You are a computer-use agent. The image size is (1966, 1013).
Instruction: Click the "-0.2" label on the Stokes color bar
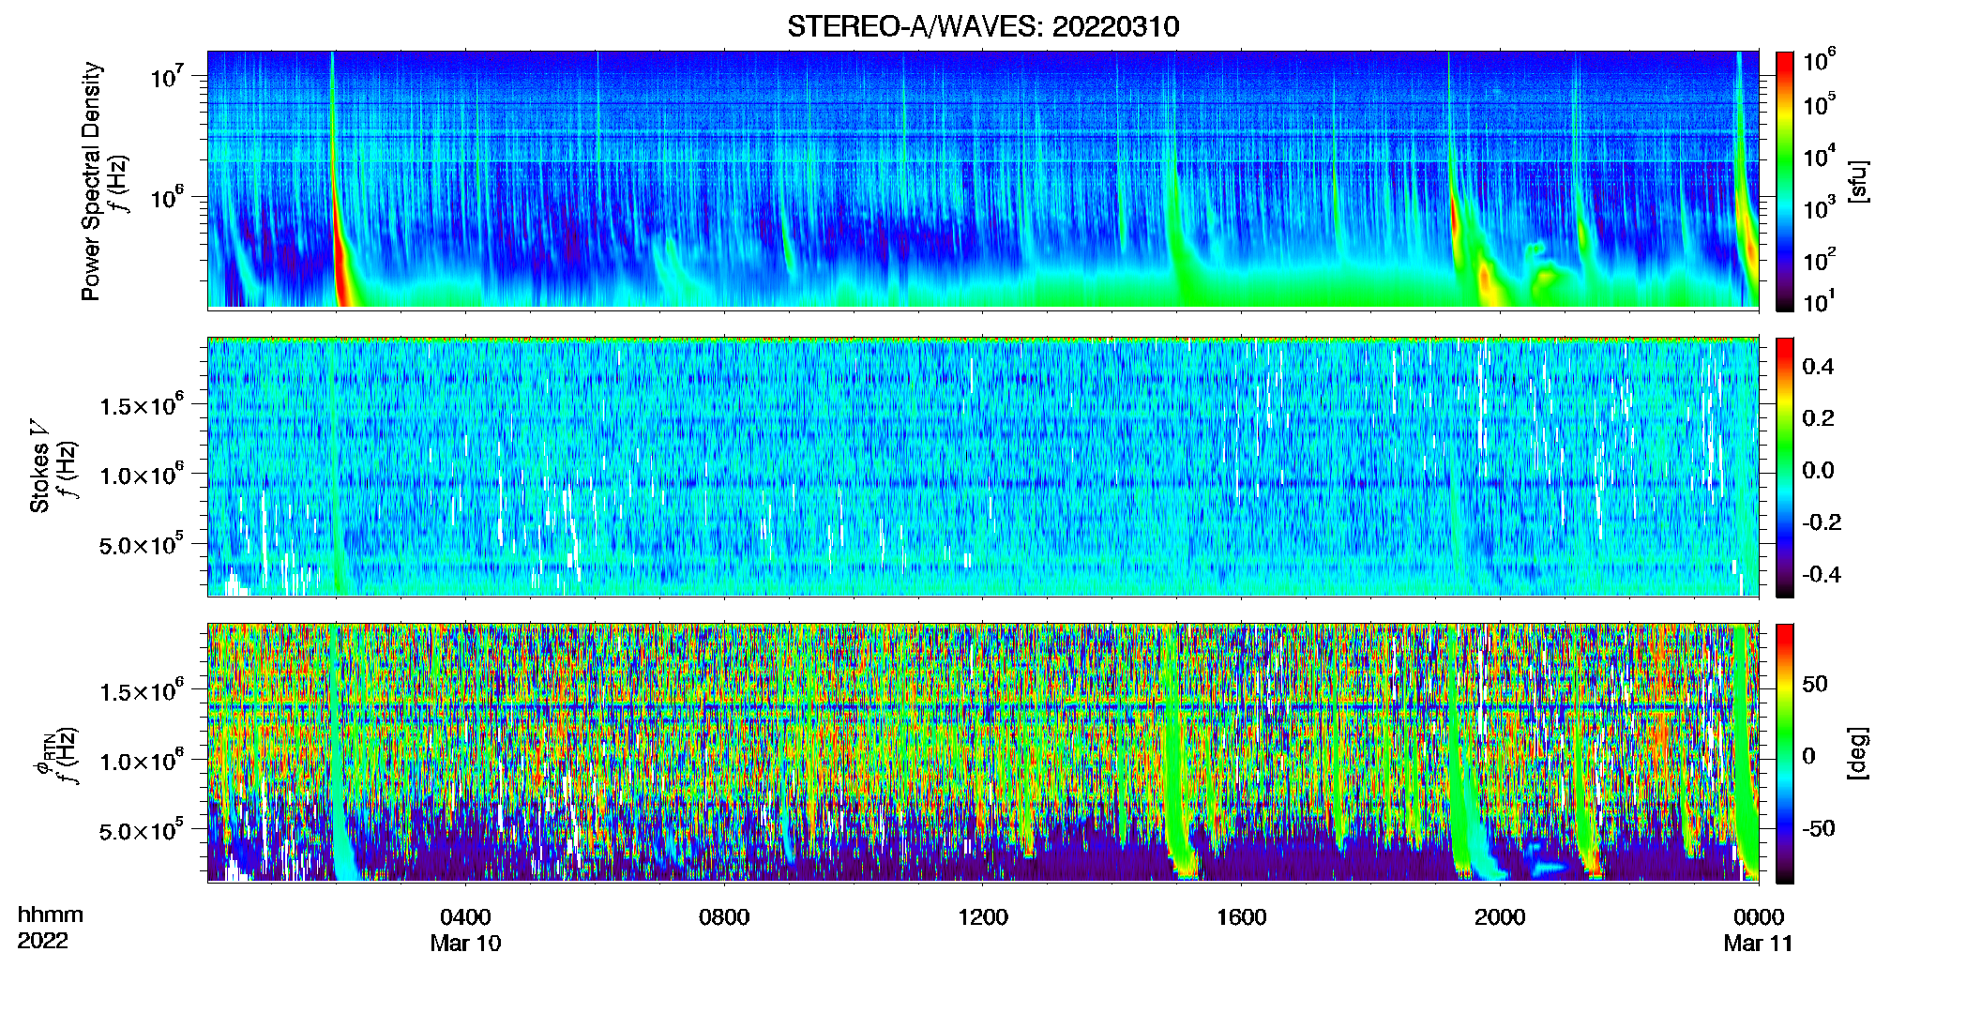click(x=1822, y=522)
